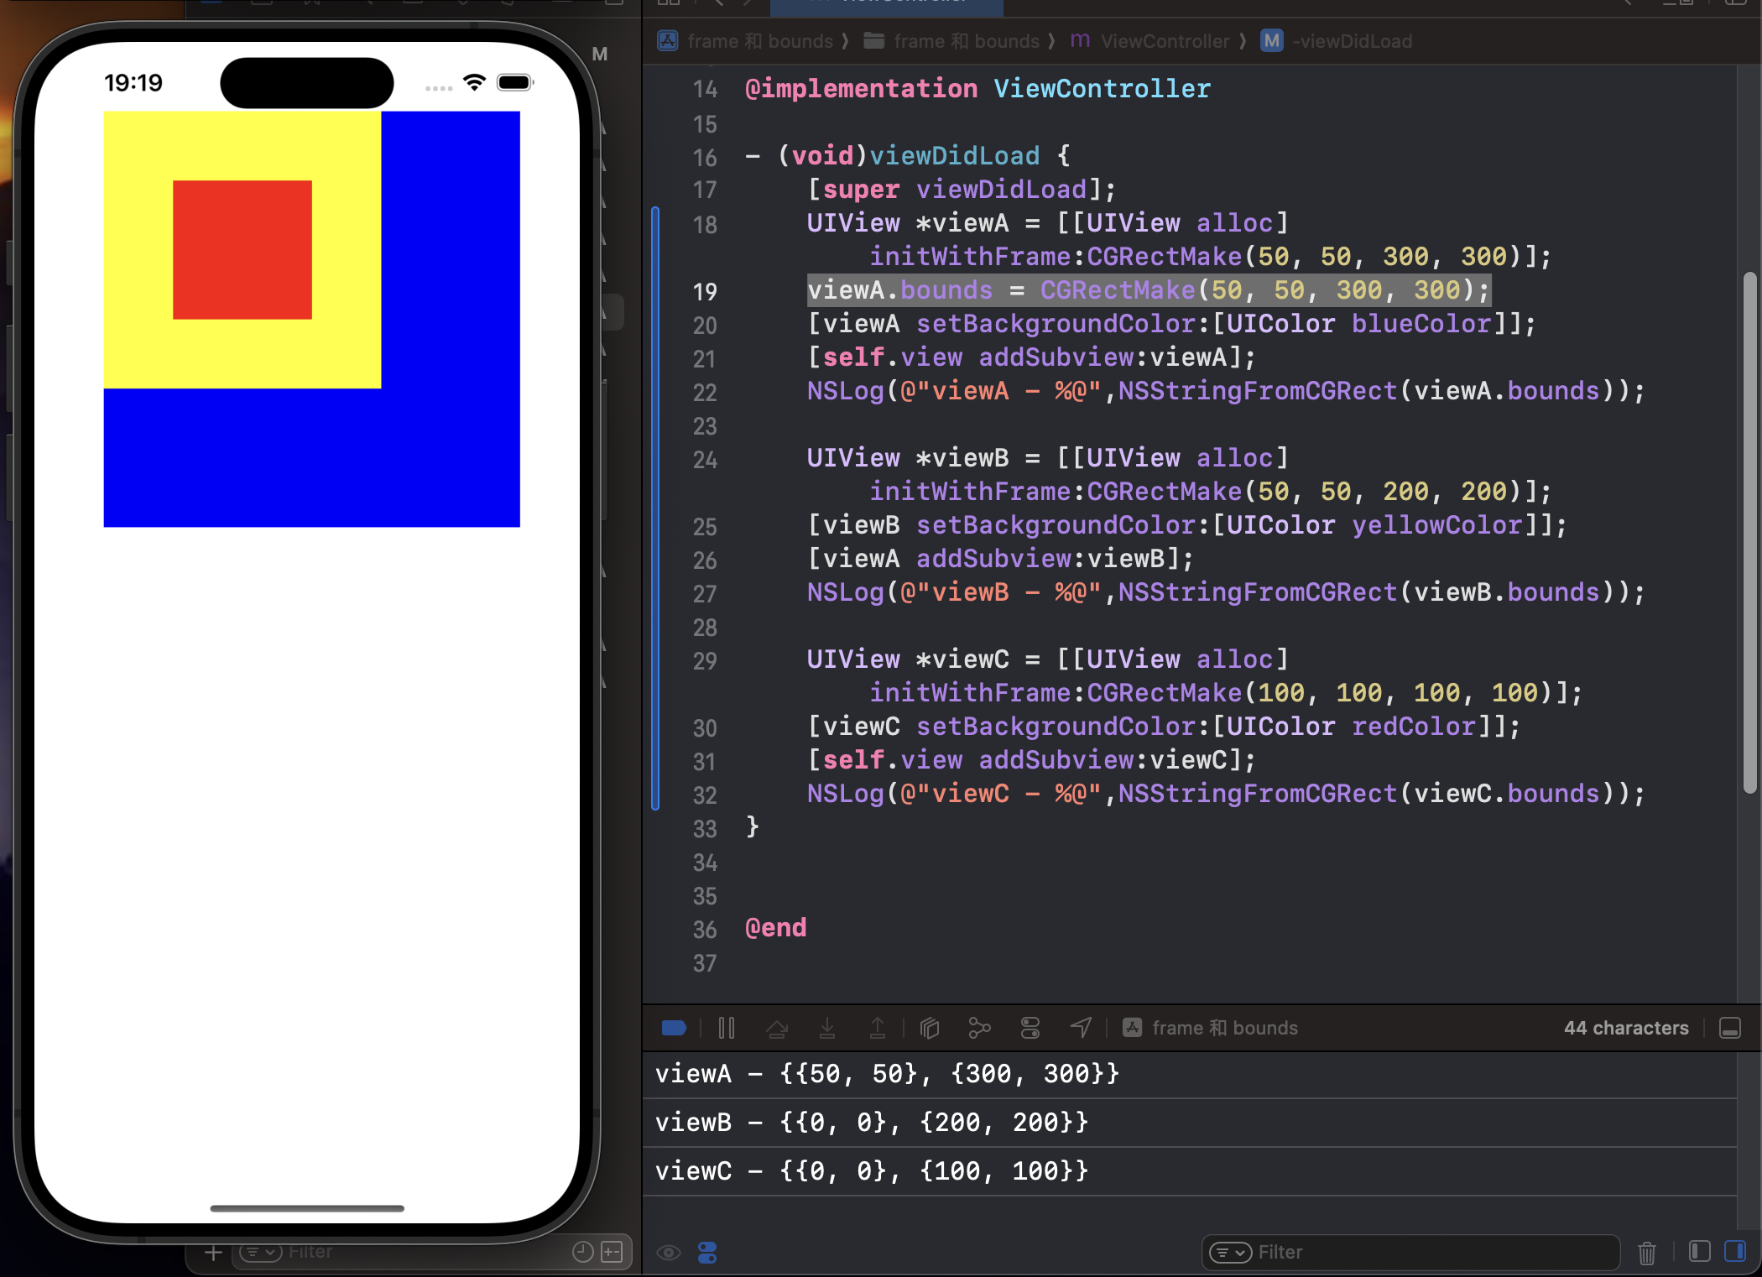This screenshot has width=1762, height=1277.
Task: Click the simulator battery icon
Action: pos(515,82)
